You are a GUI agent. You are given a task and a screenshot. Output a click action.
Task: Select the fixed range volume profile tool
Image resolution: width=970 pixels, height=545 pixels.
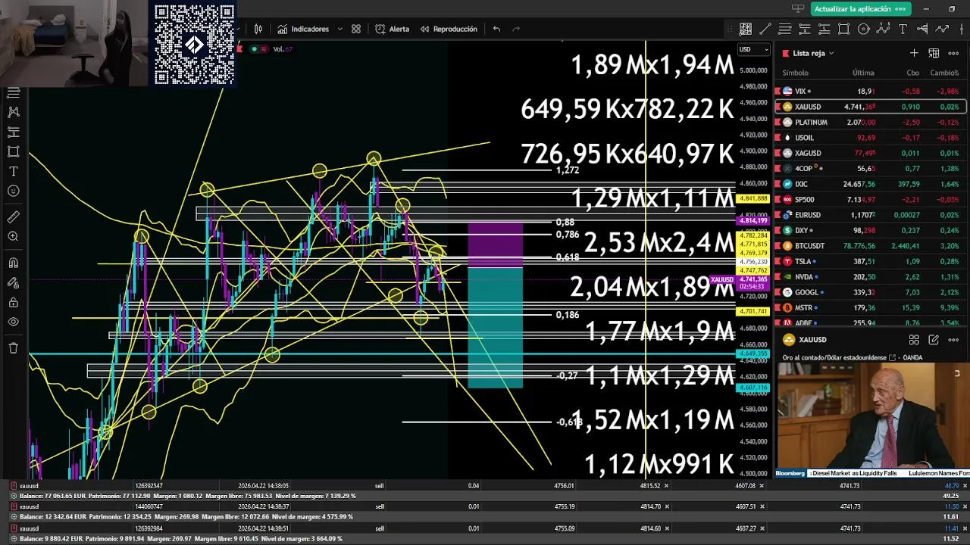tap(922, 29)
